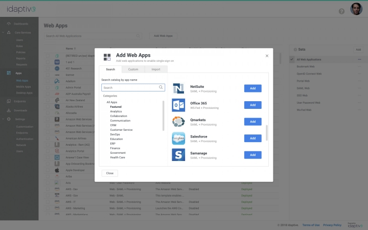Screen dimensions: 368x230
Task: Click the American Airlines logo icon
Action: [x=57, y=138]
